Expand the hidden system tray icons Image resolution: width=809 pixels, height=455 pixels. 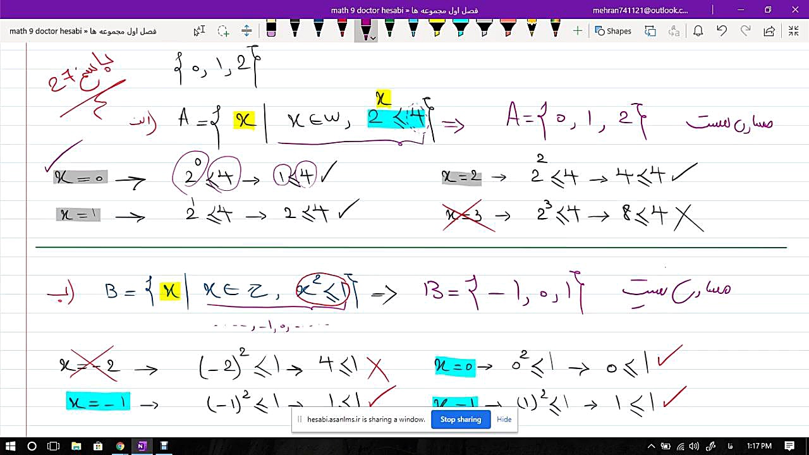pos(652,446)
